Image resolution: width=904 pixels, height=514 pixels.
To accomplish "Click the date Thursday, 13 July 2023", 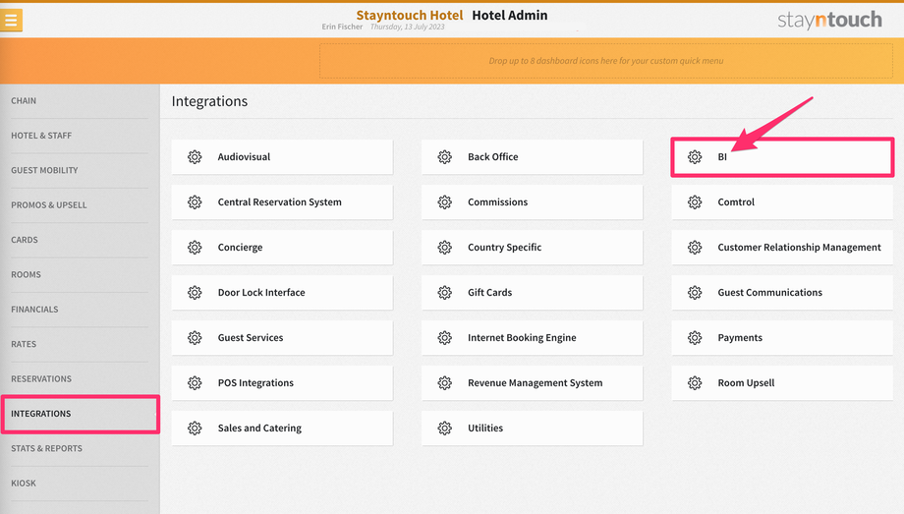I will click(407, 27).
